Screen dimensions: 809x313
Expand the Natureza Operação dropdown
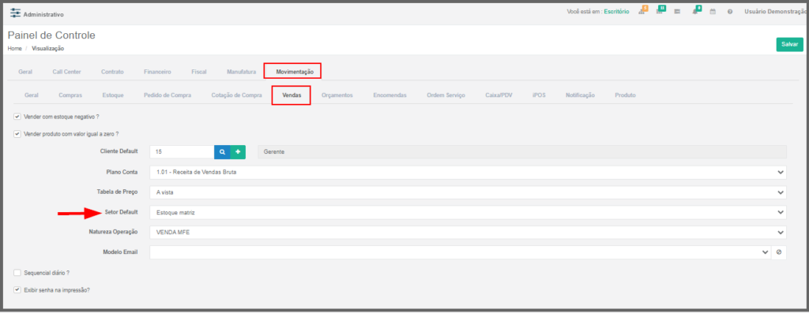tap(468, 232)
